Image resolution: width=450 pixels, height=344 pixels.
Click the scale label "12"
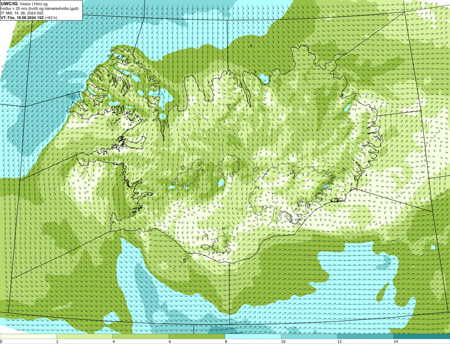339,342
